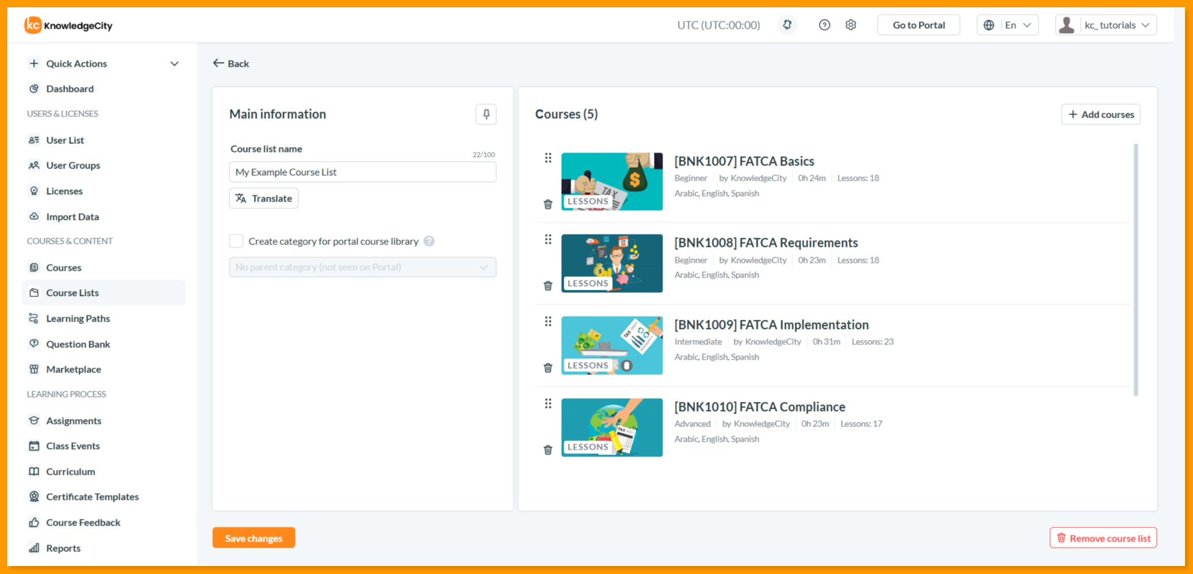Expand the Quick Actions menu
This screenshot has height=574, width=1193.
tap(104, 64)
